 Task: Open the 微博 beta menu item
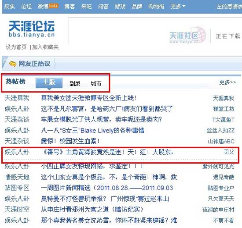point(48,7)
